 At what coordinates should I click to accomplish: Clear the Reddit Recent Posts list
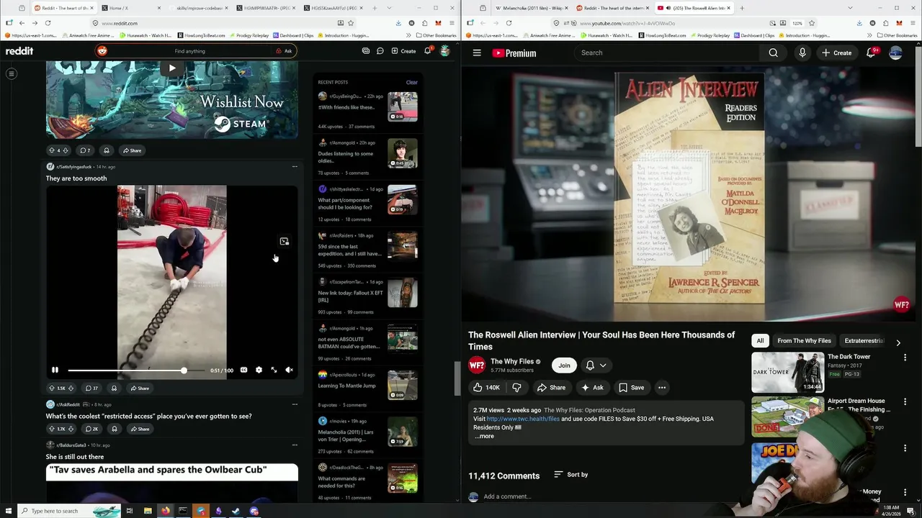click(411, 82)
